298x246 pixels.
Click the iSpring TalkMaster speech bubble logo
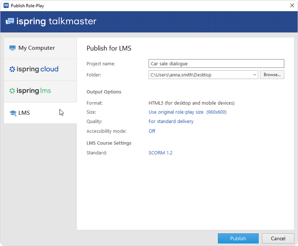click(10, 22)
